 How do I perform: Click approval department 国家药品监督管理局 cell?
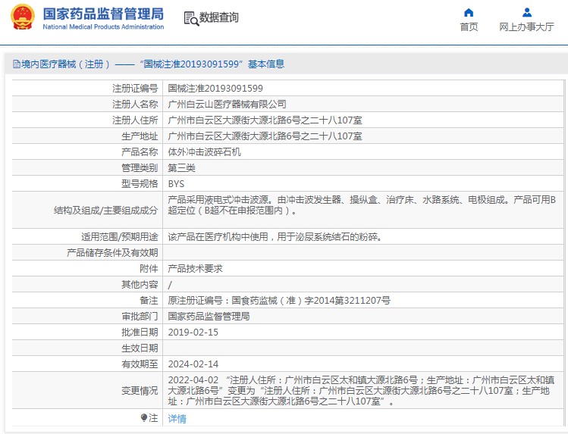pyautogui.click(x=209, y=317)
